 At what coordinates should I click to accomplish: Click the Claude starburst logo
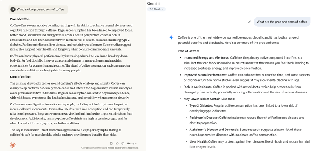12,145
